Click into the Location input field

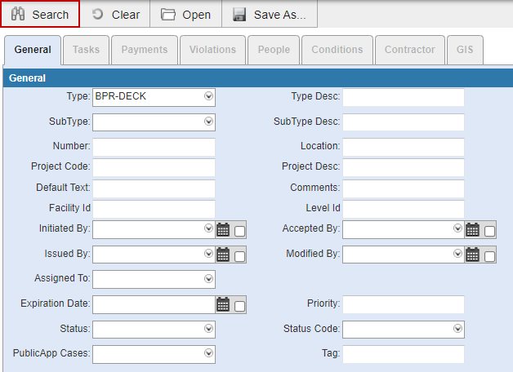[403, 147]
